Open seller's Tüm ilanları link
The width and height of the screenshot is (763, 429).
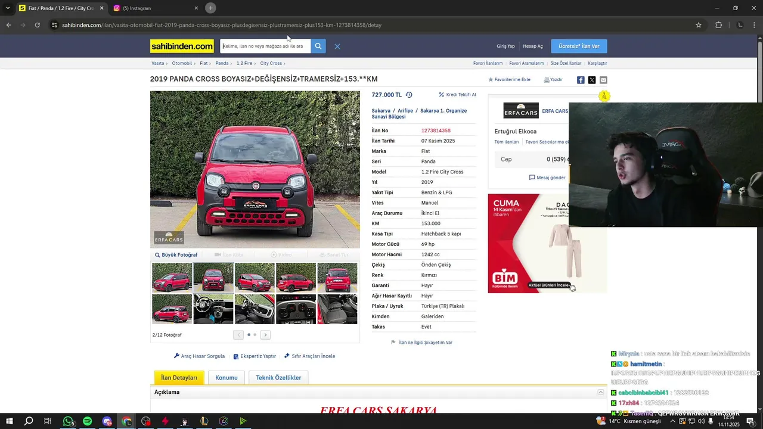(x=507, y=142)
